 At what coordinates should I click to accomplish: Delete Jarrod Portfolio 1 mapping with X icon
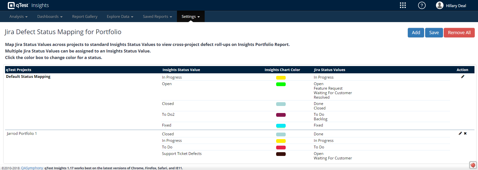coord(465,133)
